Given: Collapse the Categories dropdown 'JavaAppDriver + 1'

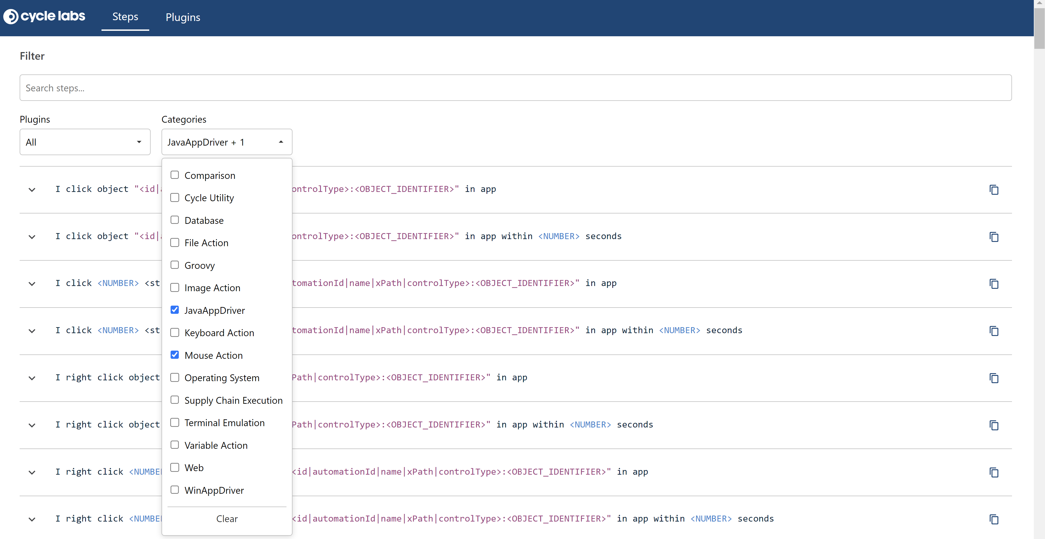Looking at the screenshot, I should [x=226, y=142].
